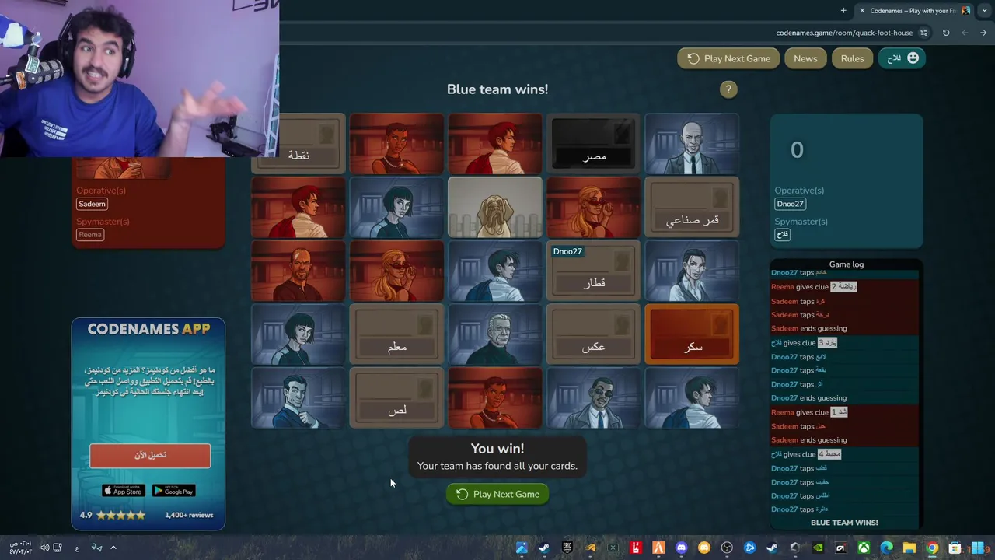Click the Blue team wins! heading
This screenshot has height=560, width=995.
[497, 89]
